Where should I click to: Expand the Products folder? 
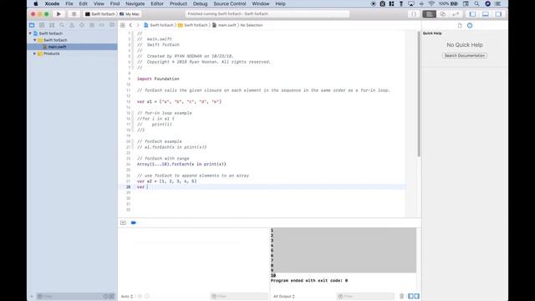coord(35,54)
